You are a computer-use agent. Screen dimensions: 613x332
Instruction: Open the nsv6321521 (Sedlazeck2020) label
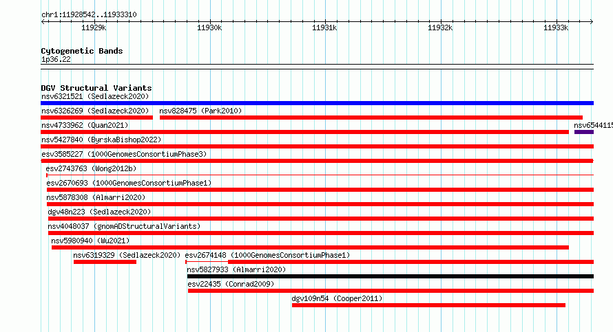click(95, 96)
